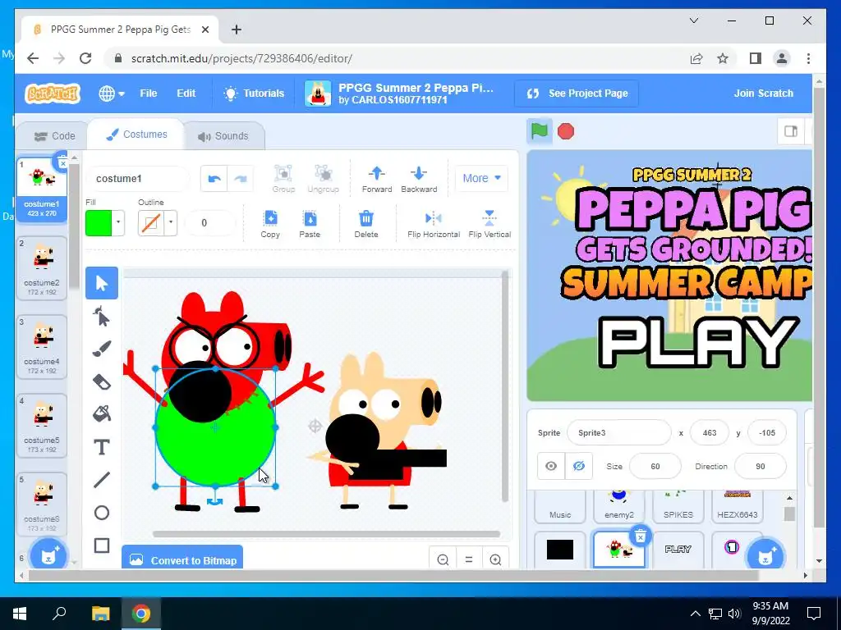Click the Scratch logo
This screenshot has width=841, height=630.
53,94
